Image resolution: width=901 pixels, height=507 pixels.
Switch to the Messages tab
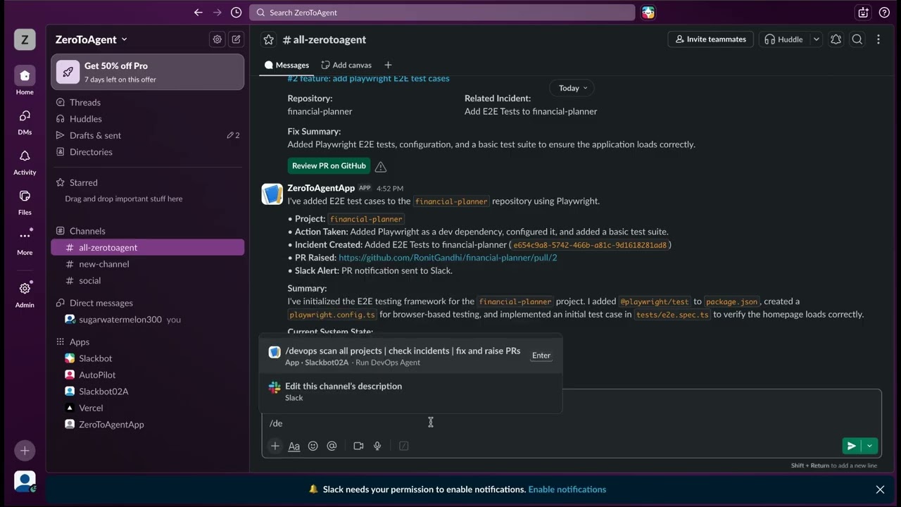pos(286,65)
